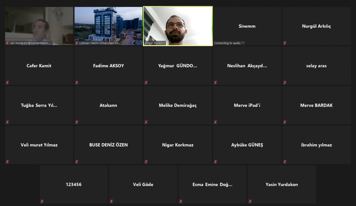Image resolution: width=356 pixels, height=206 pixels.
Task: Click the Neslihan Akçayd... name
Action: point(247,66)
